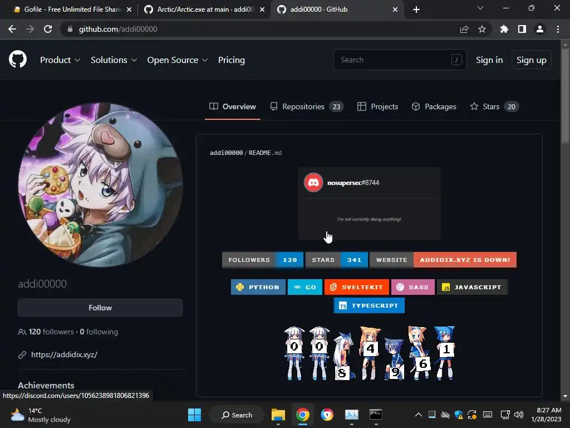
Task: Click the Sign in link
Action: [489, 60]
